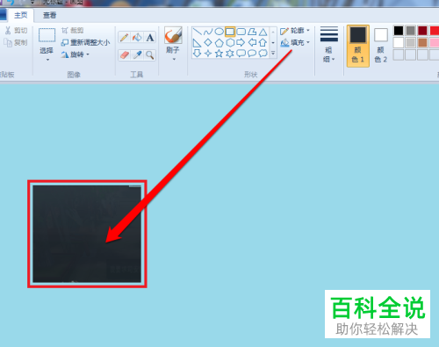439x347 pixels.
Task: Pick the pink color swatch
Action: (435, 42)
